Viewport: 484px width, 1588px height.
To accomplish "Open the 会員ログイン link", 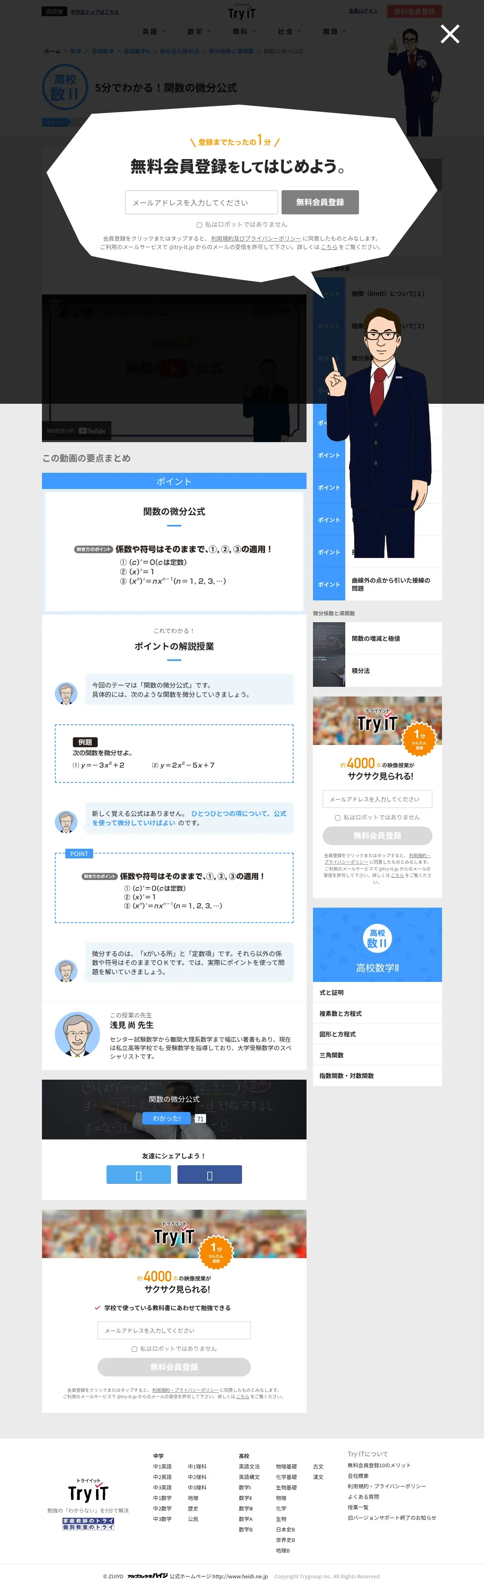I will click(x=363, y=10).
